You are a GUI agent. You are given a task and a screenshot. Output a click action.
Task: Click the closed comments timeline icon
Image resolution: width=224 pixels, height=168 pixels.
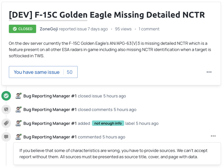click(x=6, y=109)
